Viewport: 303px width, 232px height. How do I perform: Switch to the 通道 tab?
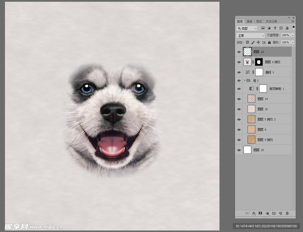pos(249,21)
